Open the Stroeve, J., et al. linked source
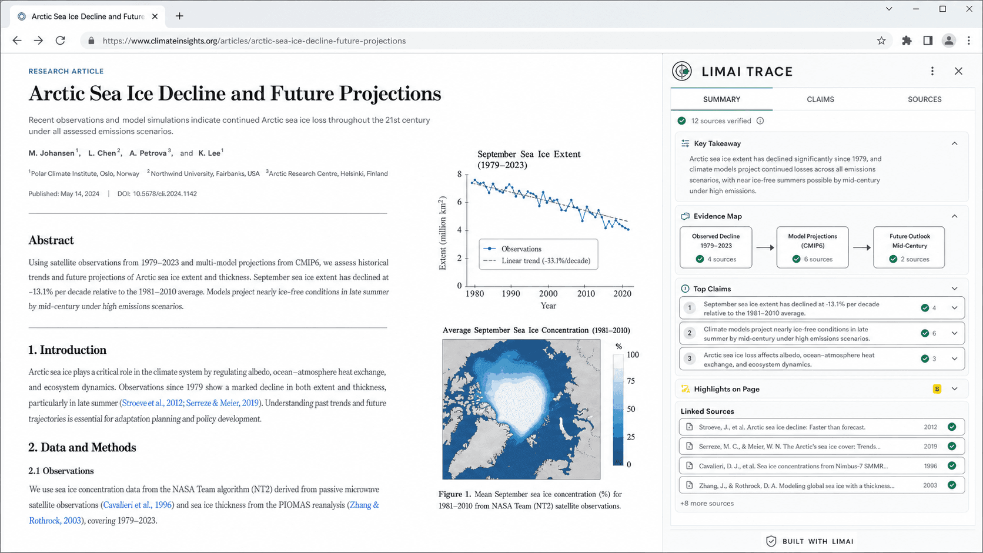 pyautogui.click(x=822, y=427)
